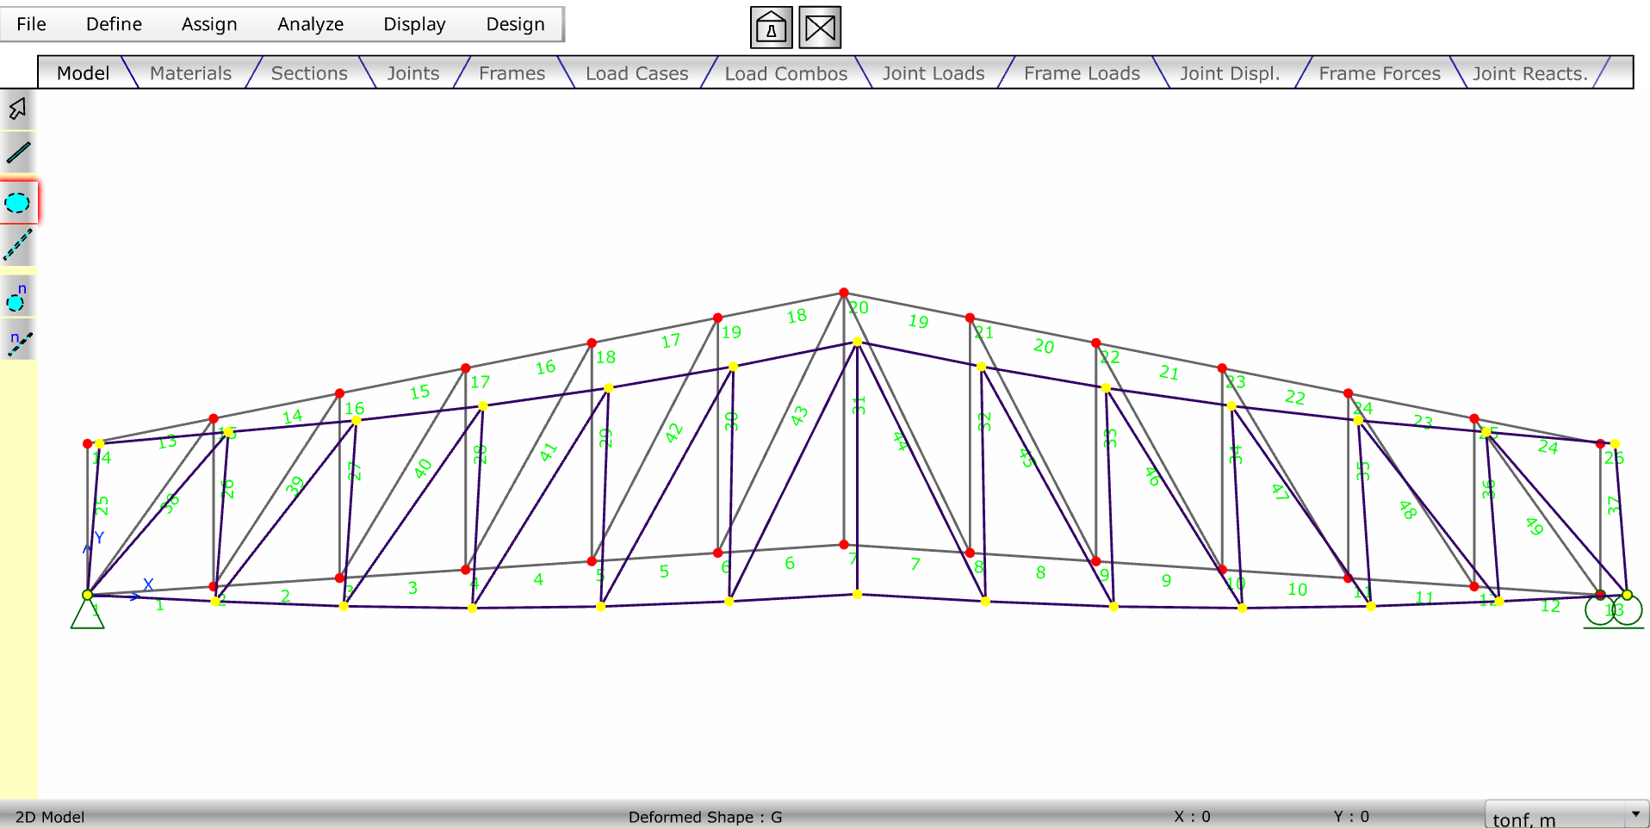Open the Display menu
The width and height of the screenshot is (1650, 828).
click(x=414, y=24)
